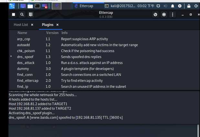The width and height of the screenshot is (200, 137).
Task: Open the MITM menu globe icon
Action: tap(155, 14)
